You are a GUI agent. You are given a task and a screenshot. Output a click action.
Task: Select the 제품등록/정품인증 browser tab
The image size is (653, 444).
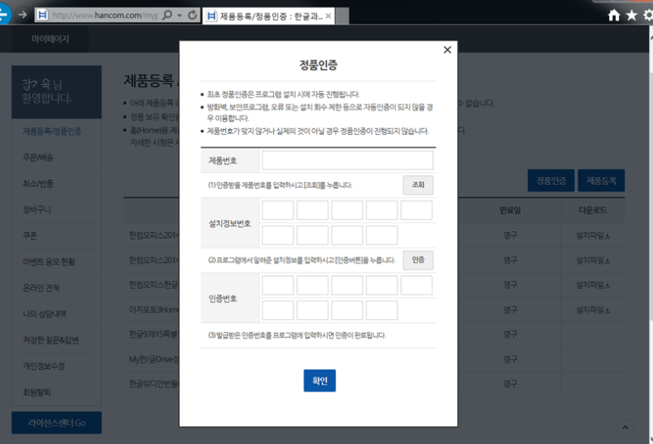click(x=268, y=15)
